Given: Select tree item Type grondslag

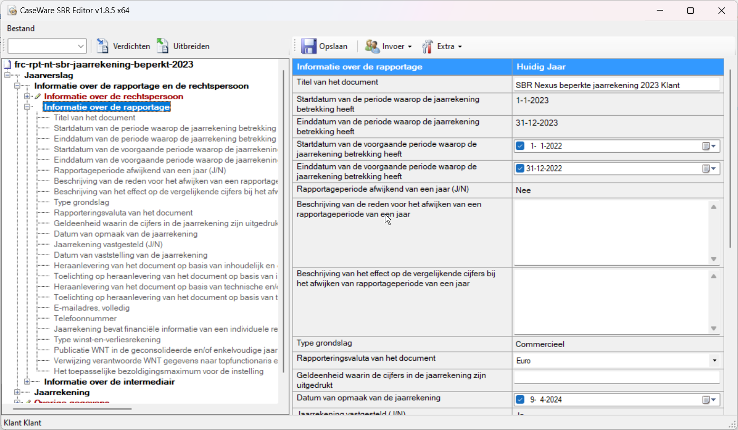Looking at the screenshot, I should click(81, 202).
